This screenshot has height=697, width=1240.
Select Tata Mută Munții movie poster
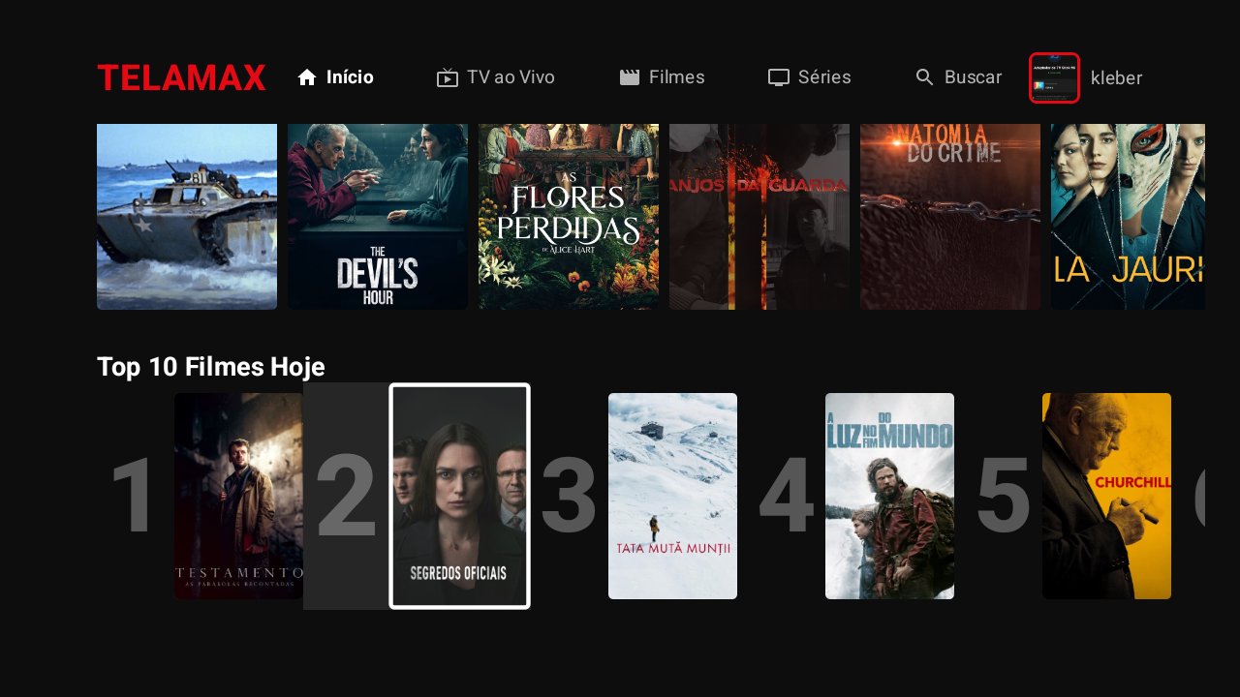(x=672, y=496)
